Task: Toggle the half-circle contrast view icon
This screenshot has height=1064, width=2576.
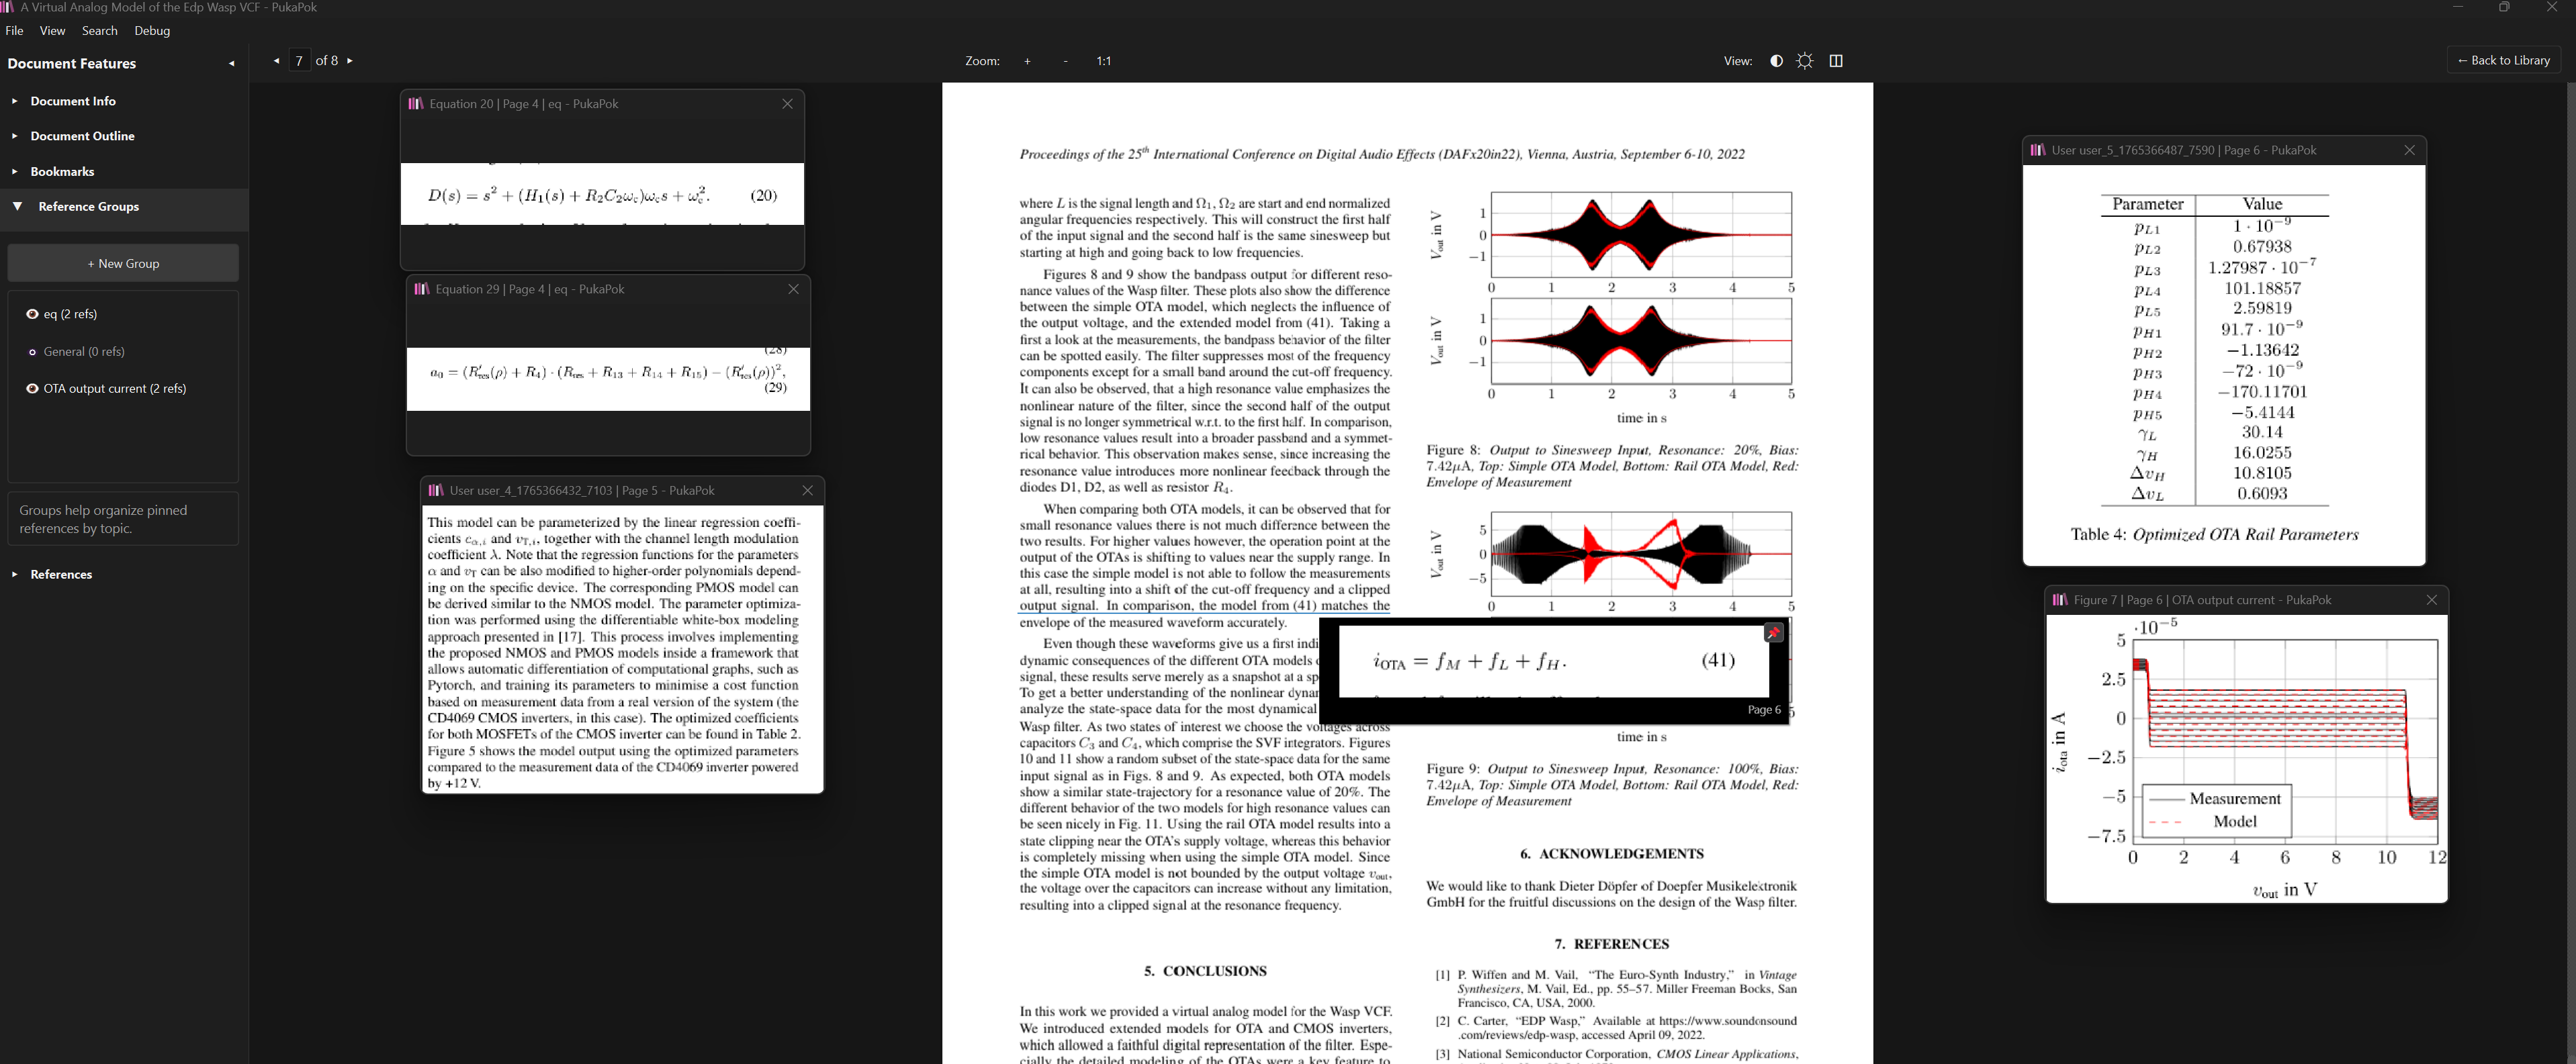Action: click(x=1776, y=61)
